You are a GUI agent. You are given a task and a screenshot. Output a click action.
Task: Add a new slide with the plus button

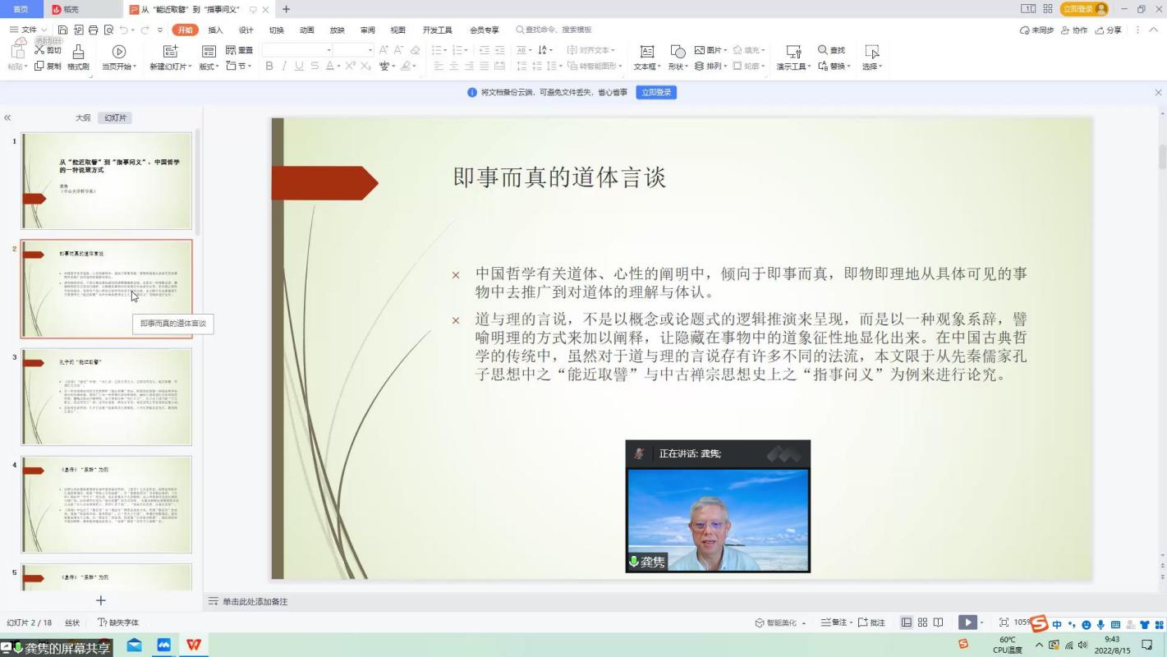[x=101, y=600]
